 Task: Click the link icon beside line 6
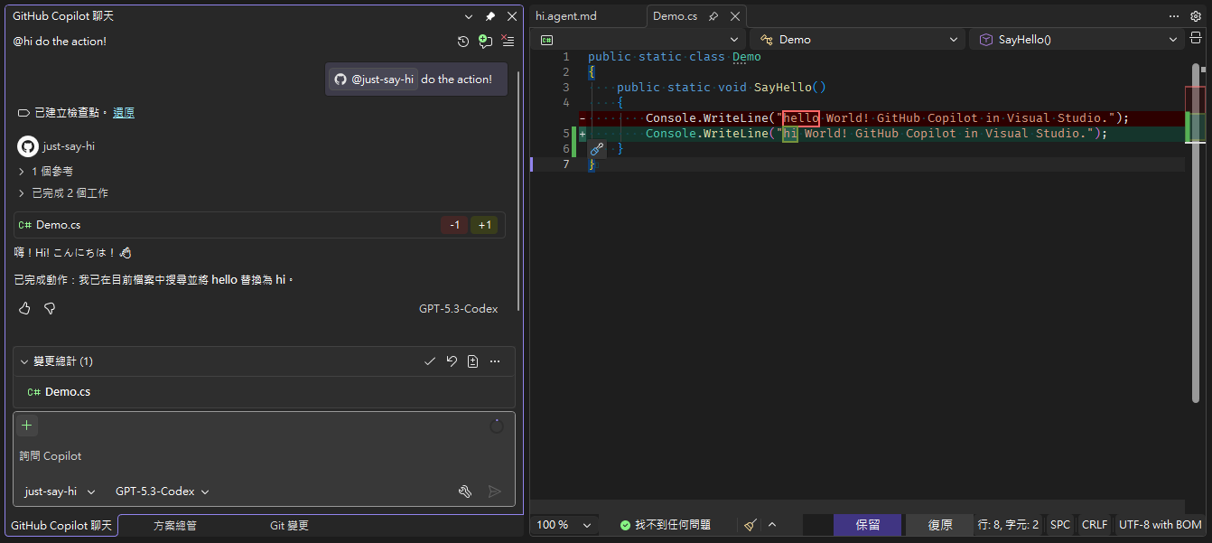[596, 149]
